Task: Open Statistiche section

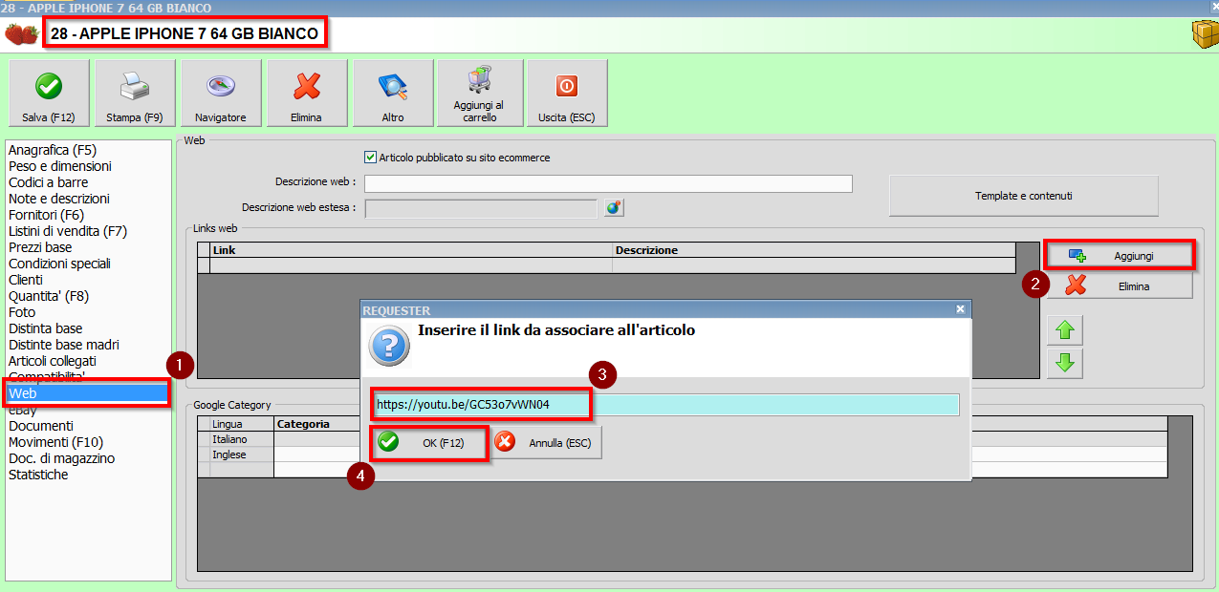Action: click(x=38, y=475)
